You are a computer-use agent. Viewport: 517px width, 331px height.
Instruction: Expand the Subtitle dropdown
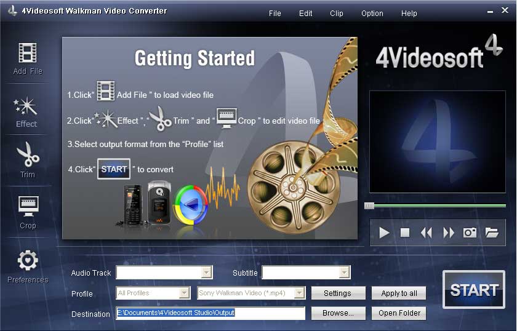pyautogui.click(x=345, y=273)
